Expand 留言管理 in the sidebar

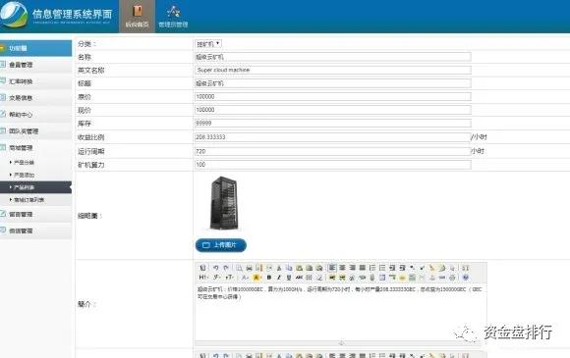(35, 215)
